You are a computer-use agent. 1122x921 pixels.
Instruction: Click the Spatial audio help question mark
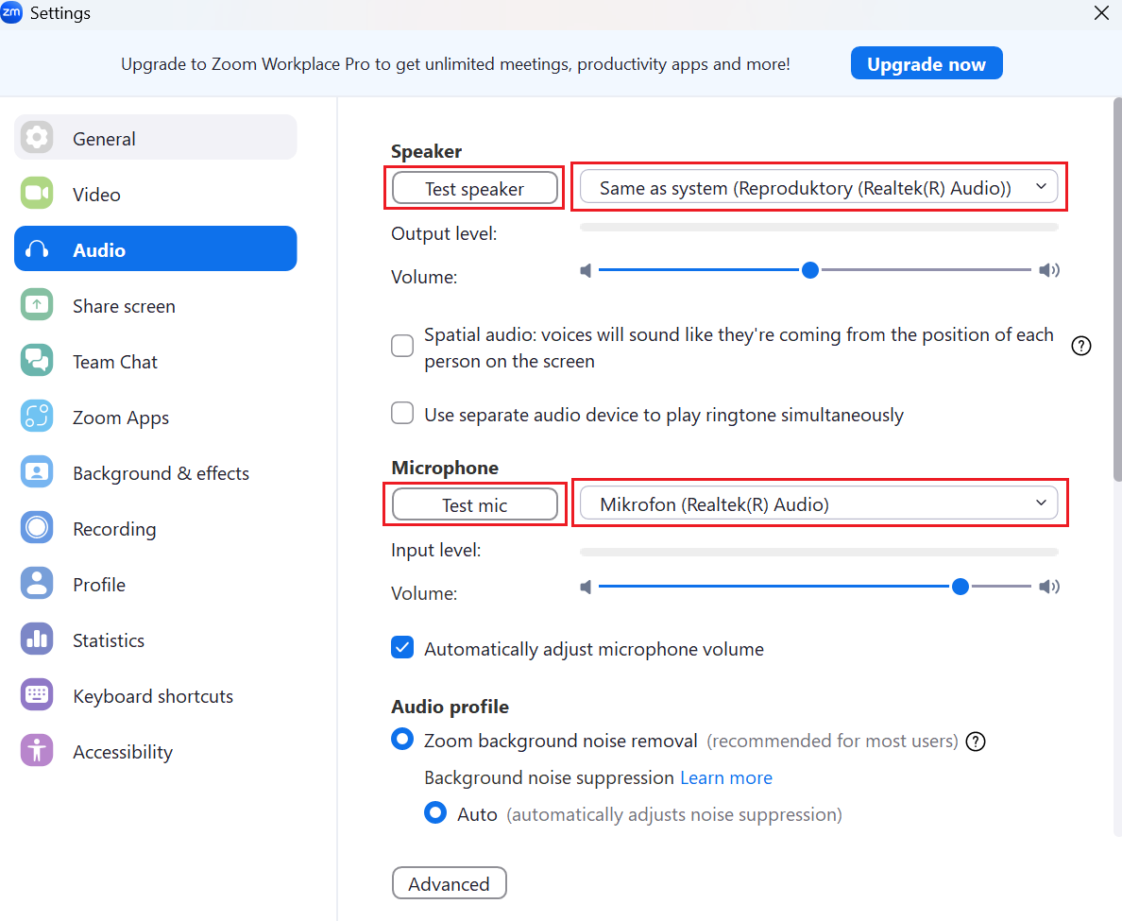point(1081,346)
